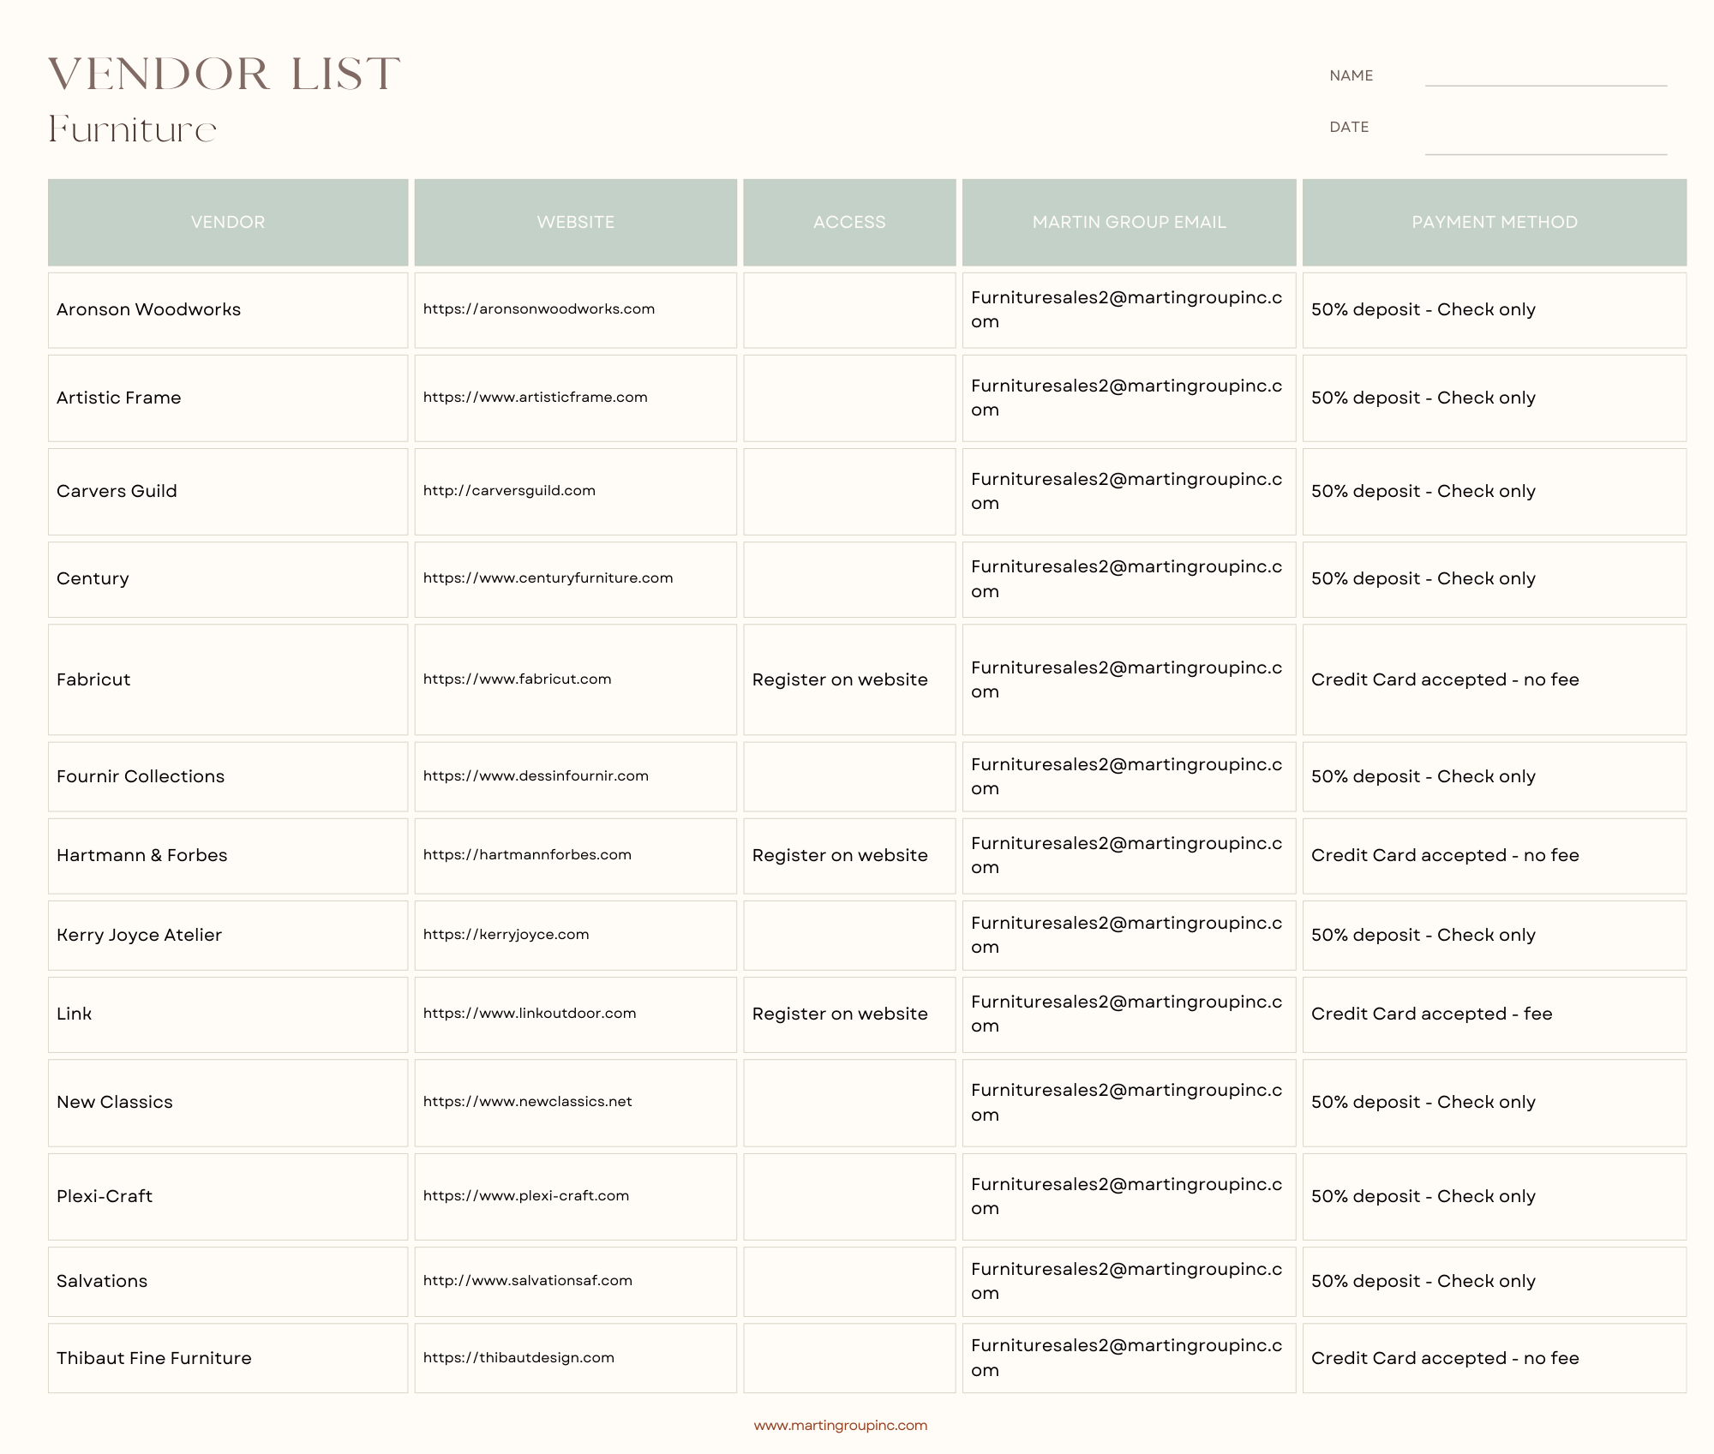Screen dimensions: 1714x1454
Task: Click the Thibaut Fine Furniture email address
Action: pyautogui.click(x=1126, y=1357)
